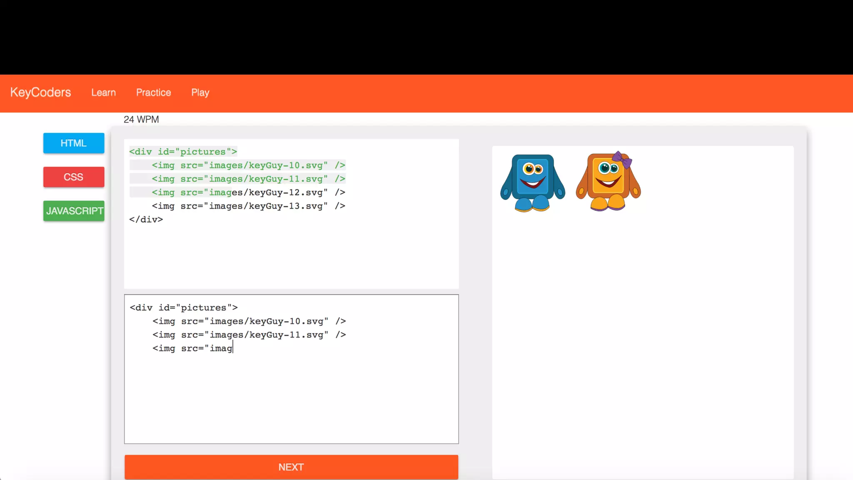
Task: Click the closing </div> reference line
Action: tap(146, 220)
